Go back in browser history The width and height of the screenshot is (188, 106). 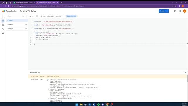click(2, 6)
